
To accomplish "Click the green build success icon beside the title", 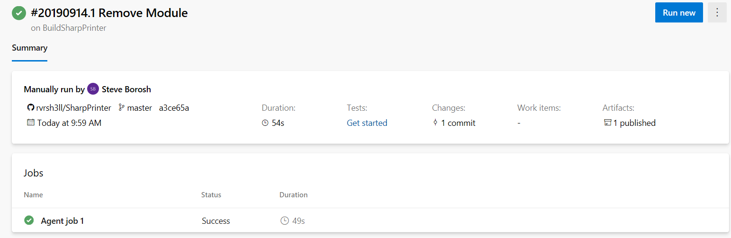I will point(19,13).
